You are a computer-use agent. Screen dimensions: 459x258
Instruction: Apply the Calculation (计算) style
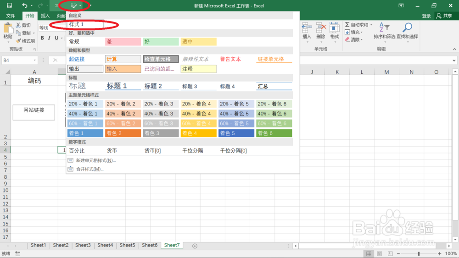(123, 59)
